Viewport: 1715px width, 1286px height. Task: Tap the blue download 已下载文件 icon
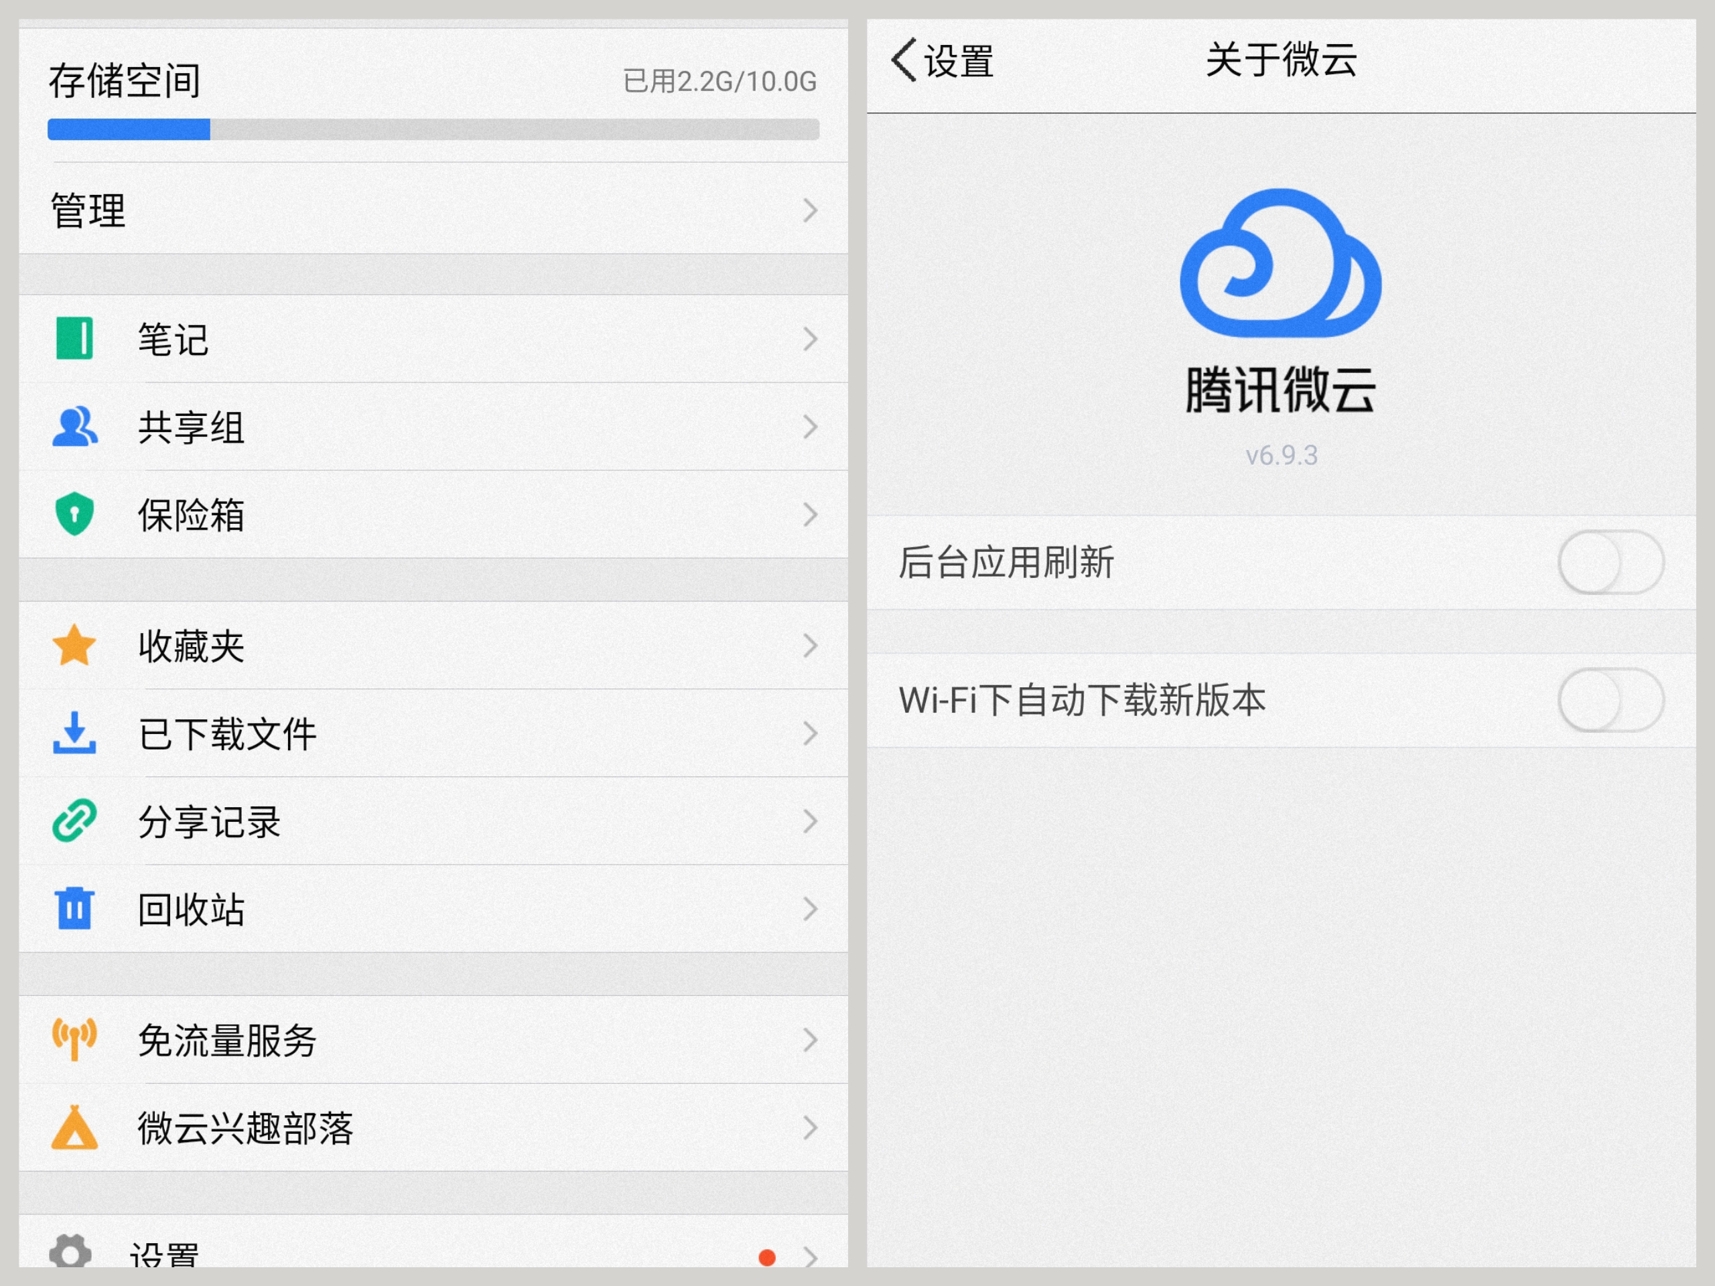click(x=74, y=733)
